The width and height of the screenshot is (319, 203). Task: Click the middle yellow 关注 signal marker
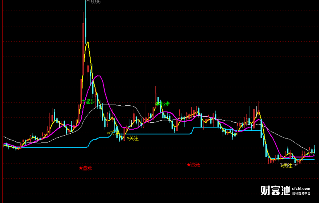[133, 138]
